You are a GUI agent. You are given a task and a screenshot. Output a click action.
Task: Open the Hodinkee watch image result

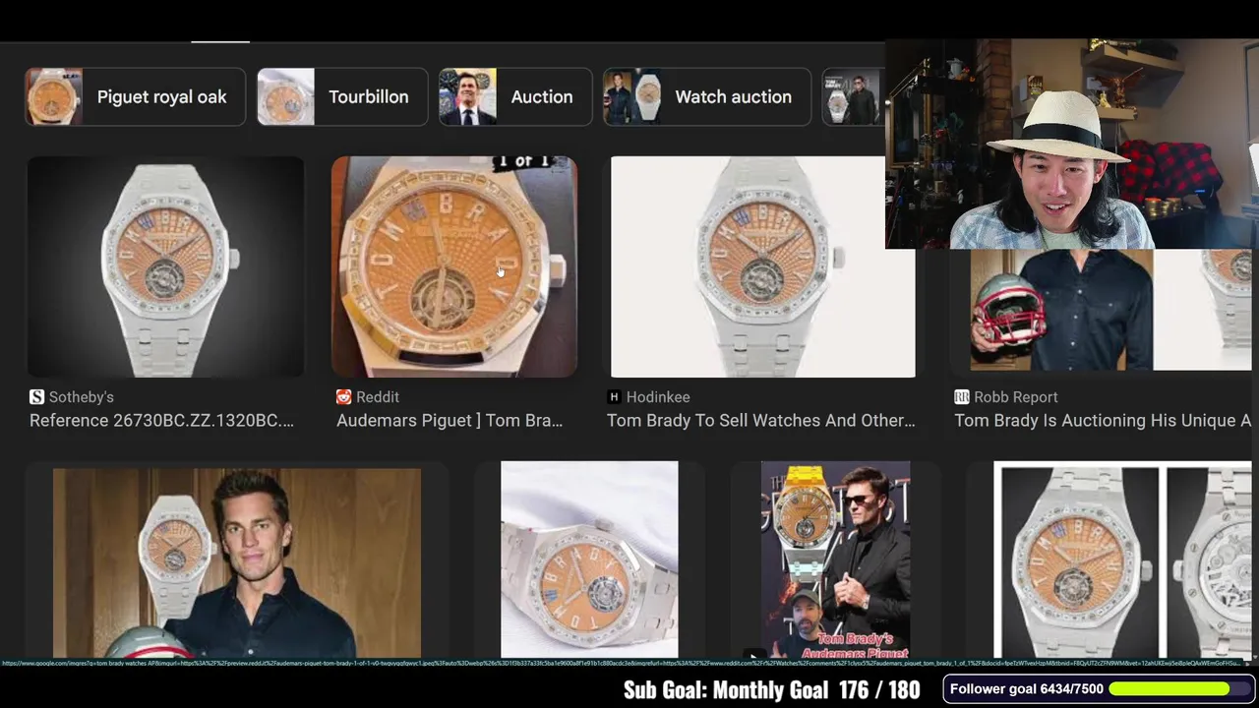tap(762, 266)
